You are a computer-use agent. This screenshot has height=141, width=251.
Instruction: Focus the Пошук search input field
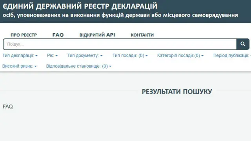click(x=120, y=44)
